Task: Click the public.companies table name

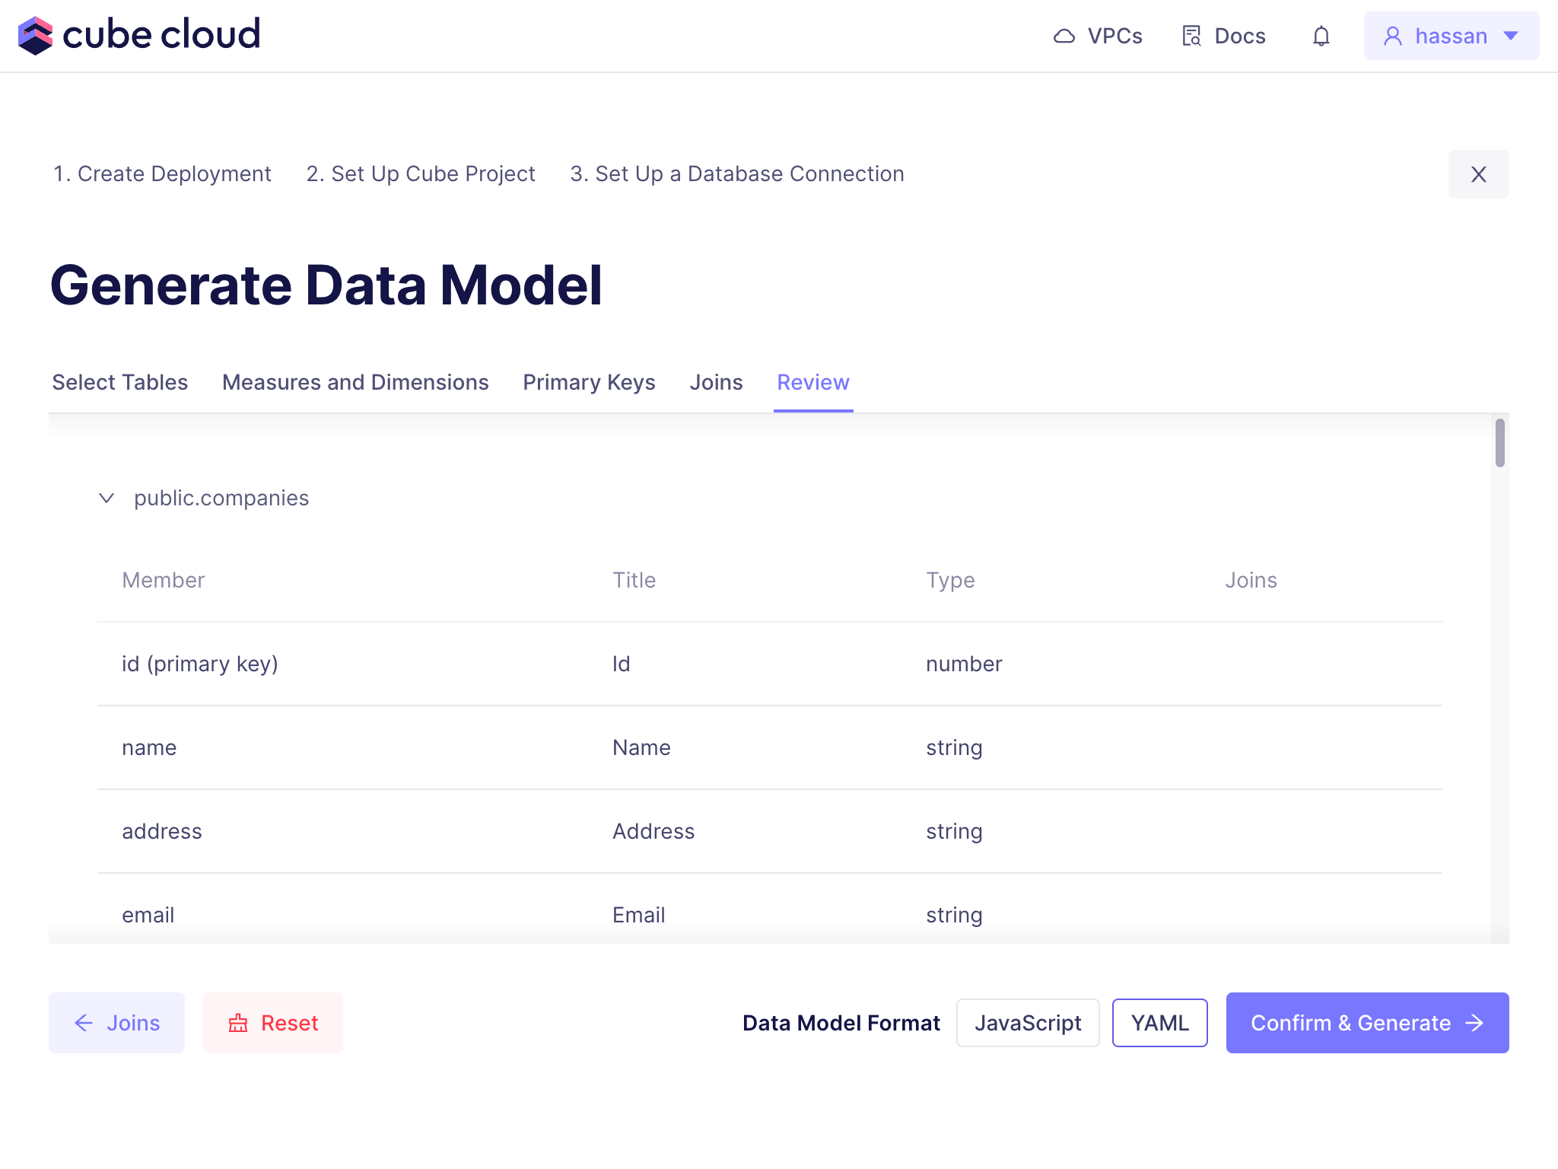Action: coord(221,498)
